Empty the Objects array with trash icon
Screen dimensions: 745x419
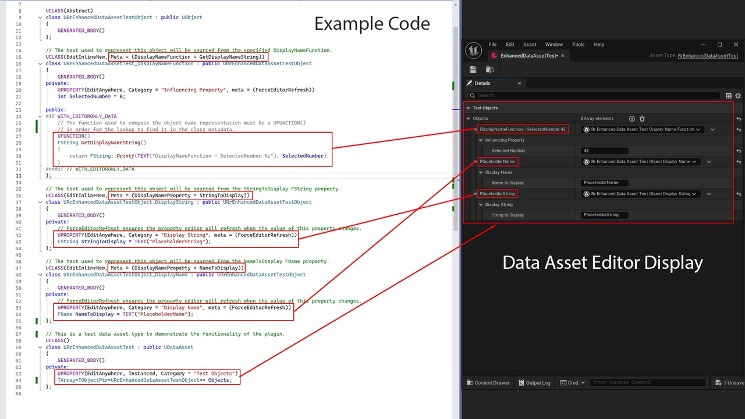click(x=642, y=119)
